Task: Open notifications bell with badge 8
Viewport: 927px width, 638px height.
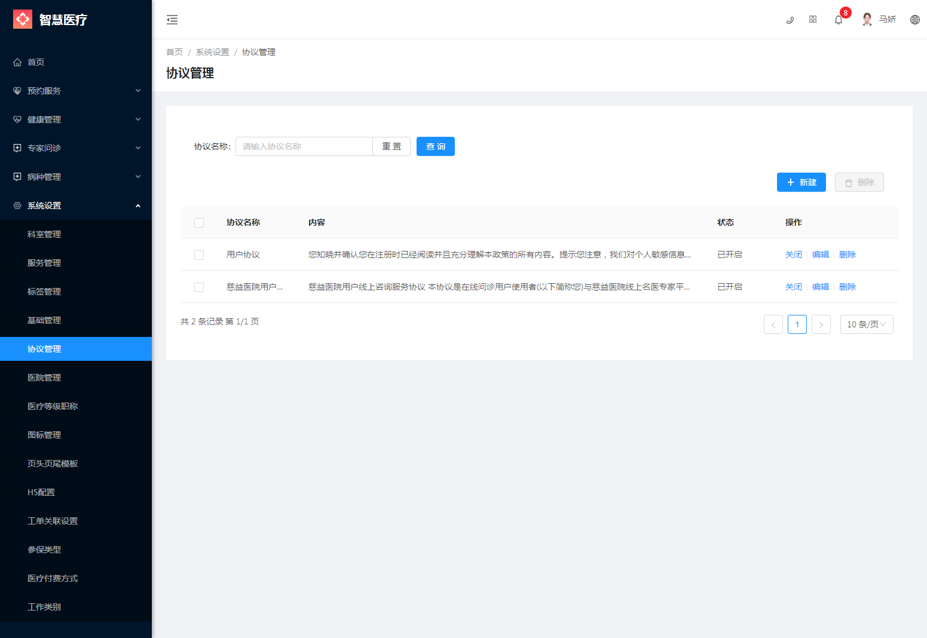Action: pyautogui.click(x=839, y=20)
